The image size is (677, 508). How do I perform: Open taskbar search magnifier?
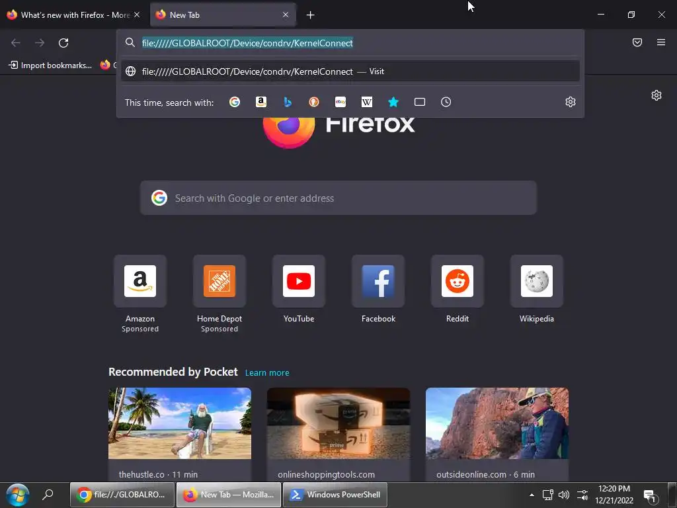click(48, 495)
